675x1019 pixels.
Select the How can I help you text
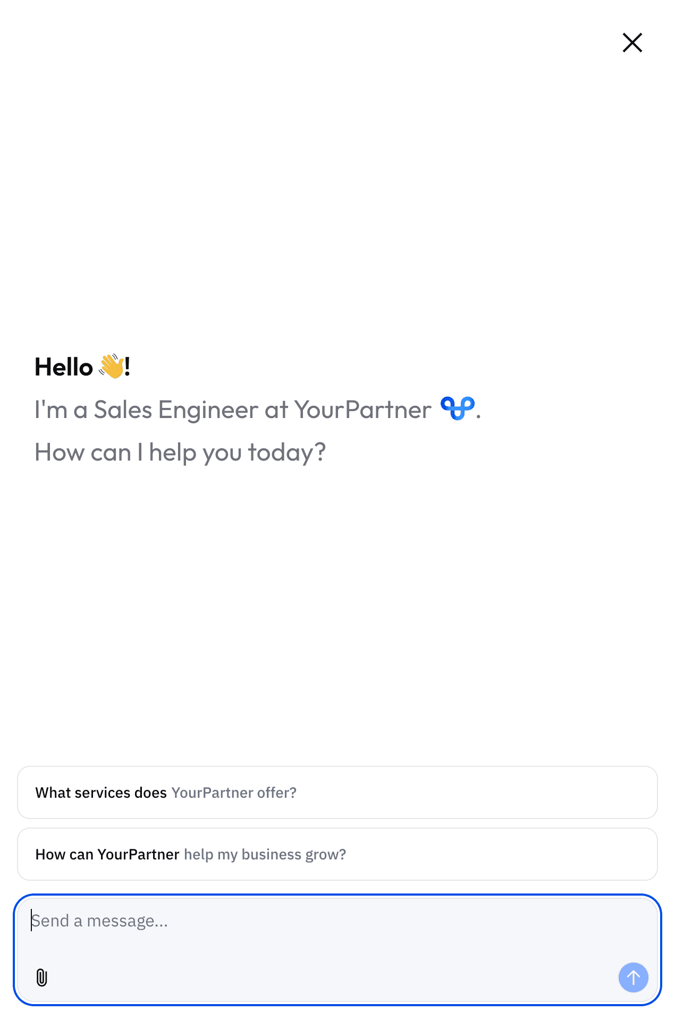coord(180,452)
